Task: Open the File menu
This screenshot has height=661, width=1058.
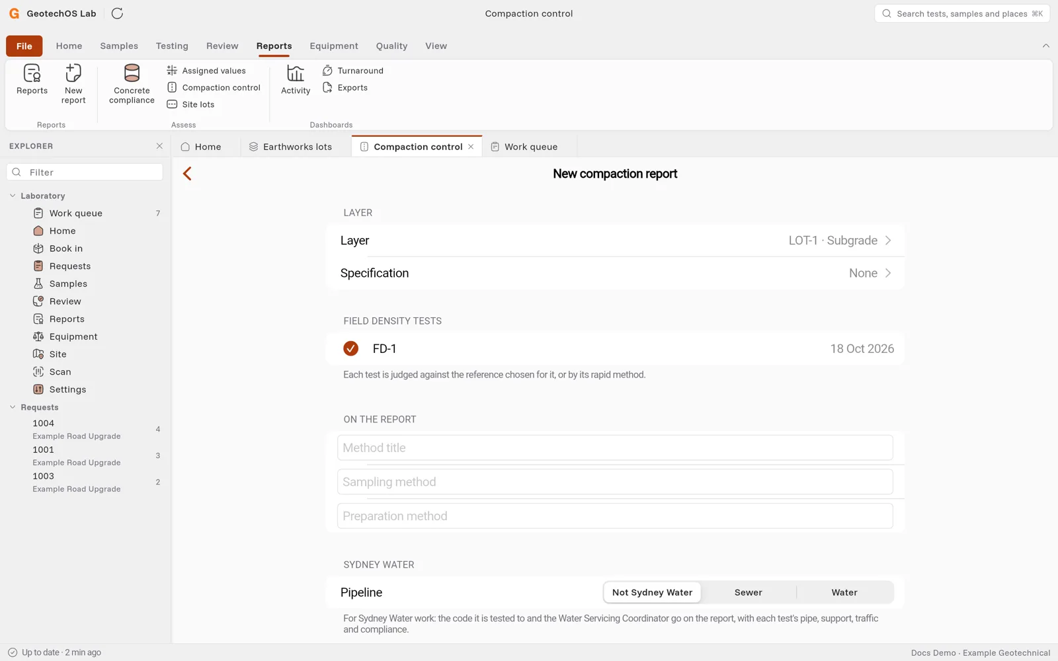Action: [x=24, y=46]
